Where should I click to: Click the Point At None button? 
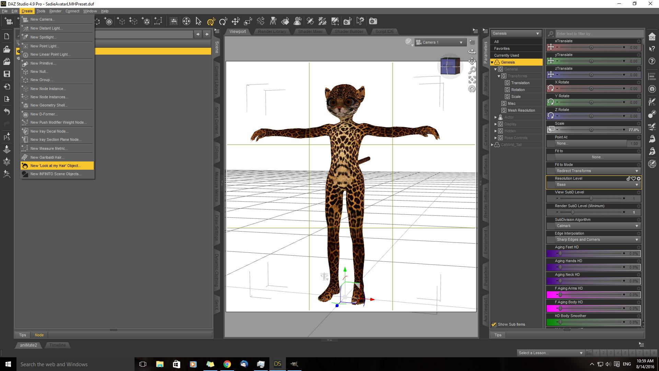click(590, 144)
